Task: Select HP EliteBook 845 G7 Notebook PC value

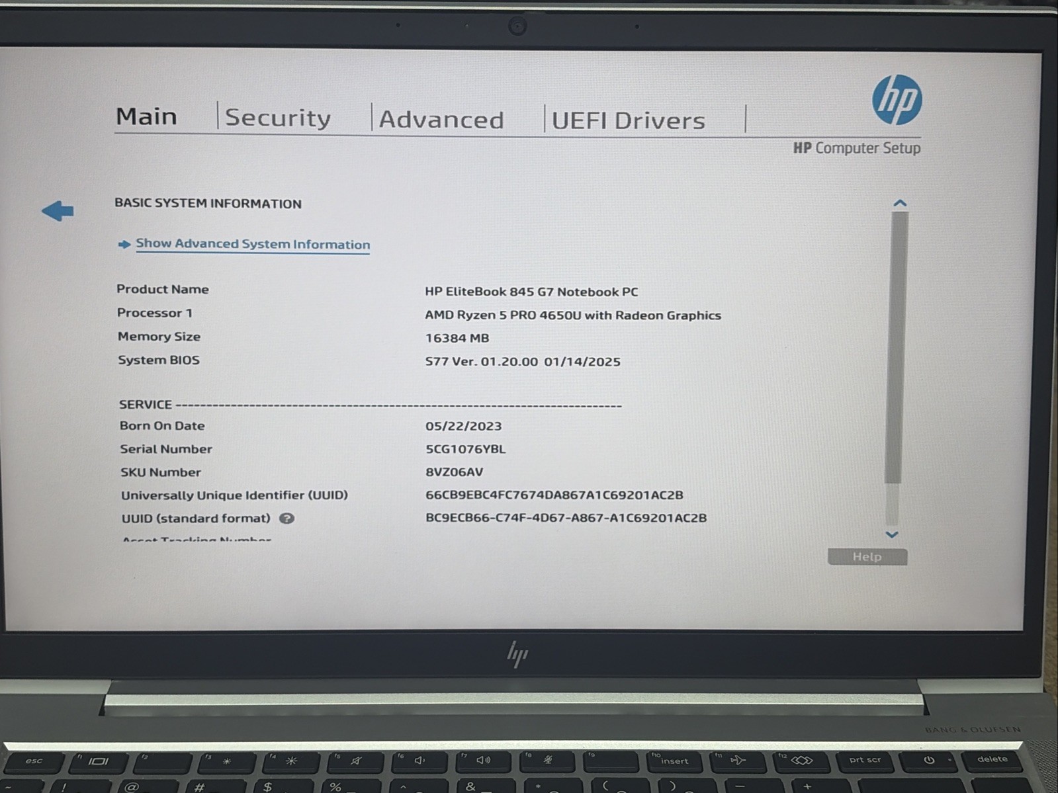Action: [x=531, y=292]
